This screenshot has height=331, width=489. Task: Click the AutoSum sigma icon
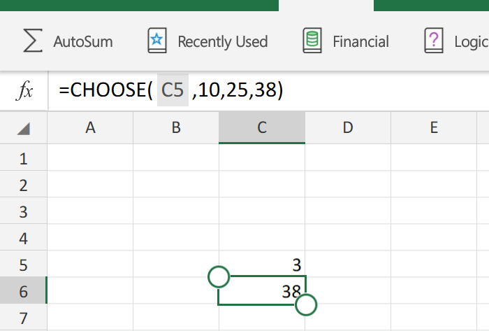[x=33, y=41]
